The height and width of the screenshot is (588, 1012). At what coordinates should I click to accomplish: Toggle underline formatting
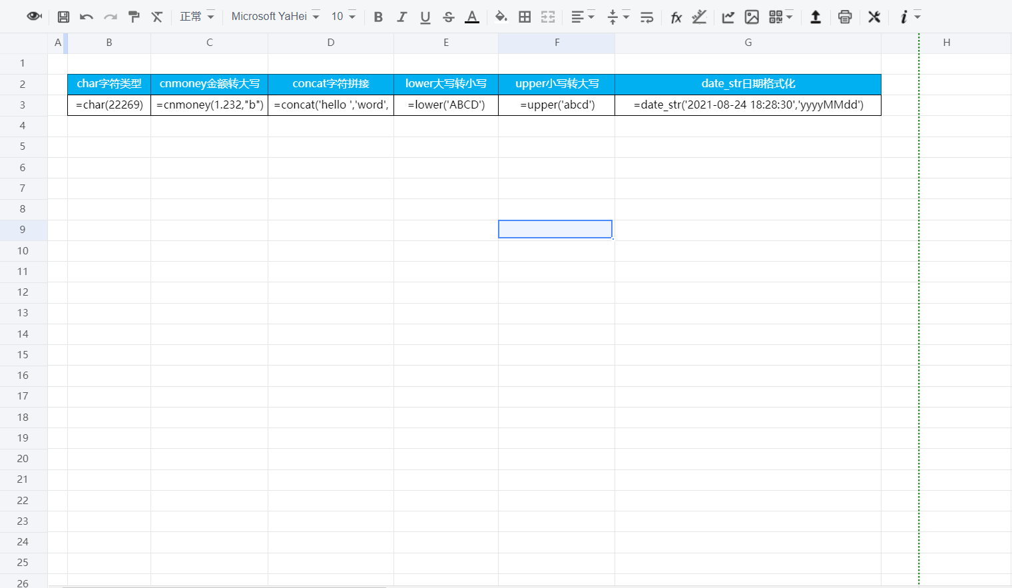(425, 17)
